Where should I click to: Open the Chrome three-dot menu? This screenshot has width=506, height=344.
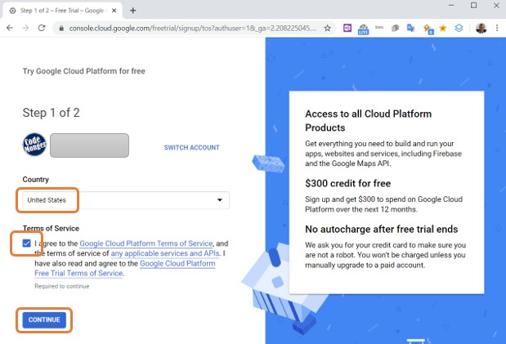pos(497,28)
